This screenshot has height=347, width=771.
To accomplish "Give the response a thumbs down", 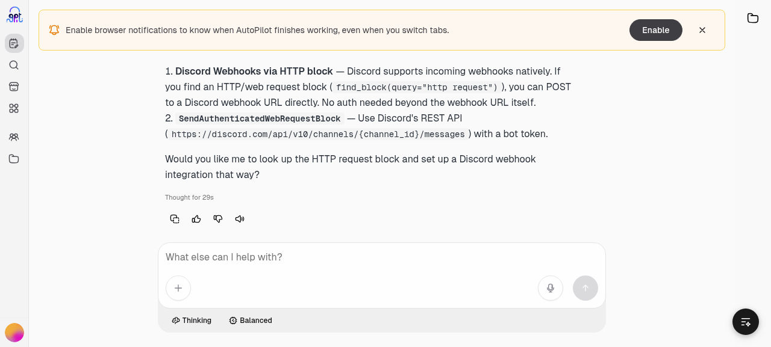I will pyautogui.click(x=218, y=219).
